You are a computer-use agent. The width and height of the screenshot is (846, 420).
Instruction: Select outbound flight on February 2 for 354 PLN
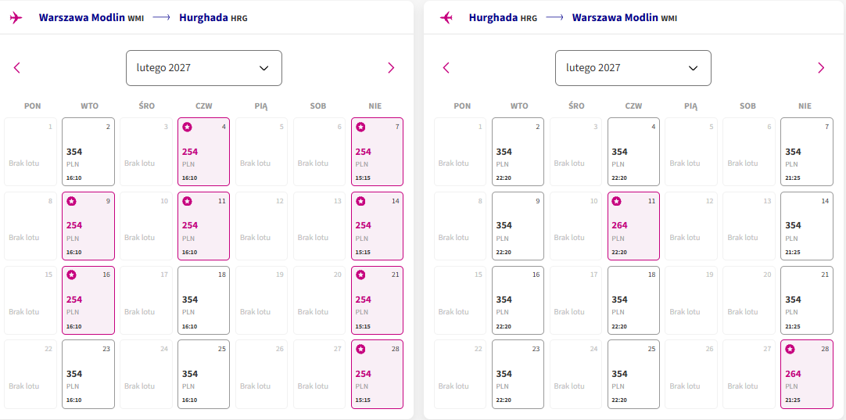pos(88,152)
